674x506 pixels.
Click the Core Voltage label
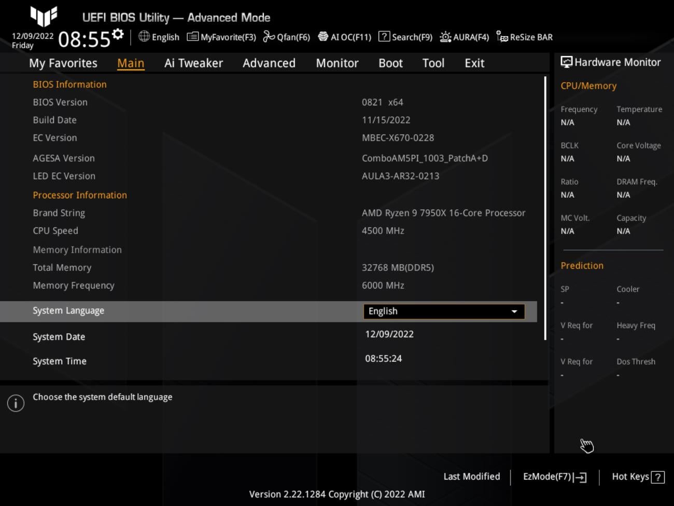(639, 146)
